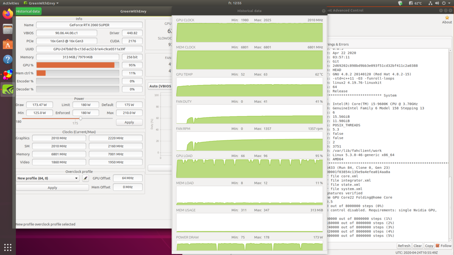Click the Video max clock 1950 MHz
The width and height of the screenshot is (454, 255).
(115, 162)
